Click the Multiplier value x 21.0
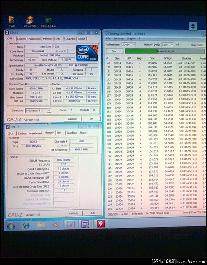Image resolution: width=207 pixels, height=265 pixels. [x=36, y=93]
